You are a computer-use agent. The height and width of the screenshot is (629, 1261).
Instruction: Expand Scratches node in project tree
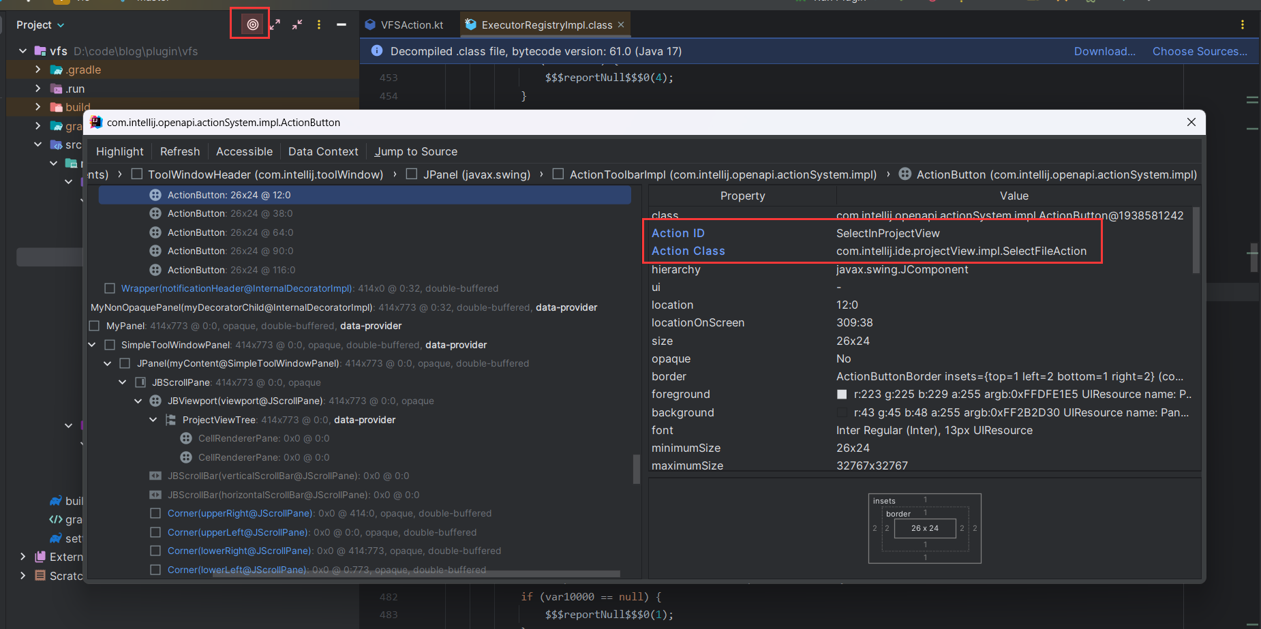(23, 576)
